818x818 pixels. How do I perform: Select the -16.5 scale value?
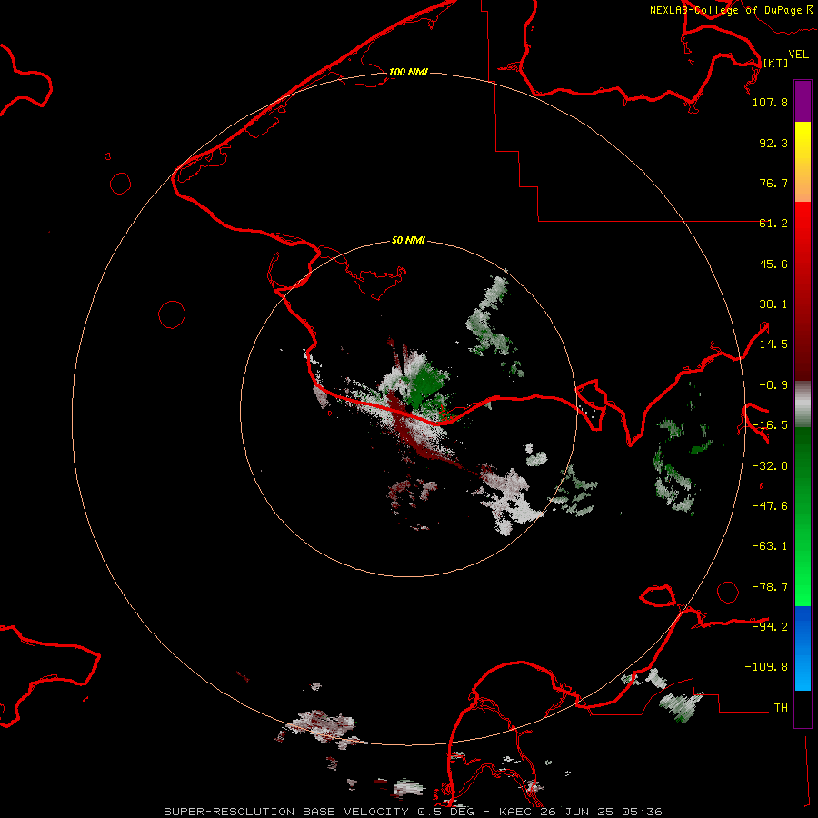770,425
